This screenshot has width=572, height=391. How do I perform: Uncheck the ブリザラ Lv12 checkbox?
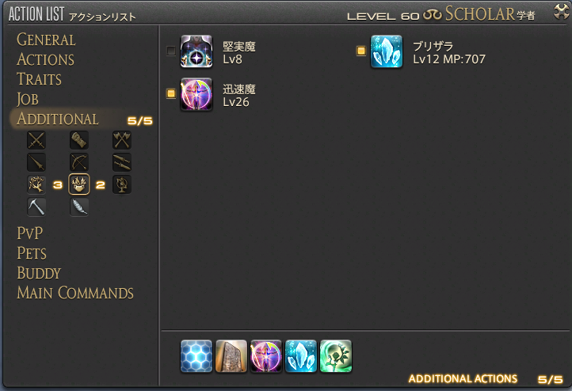tap(360, 51)
